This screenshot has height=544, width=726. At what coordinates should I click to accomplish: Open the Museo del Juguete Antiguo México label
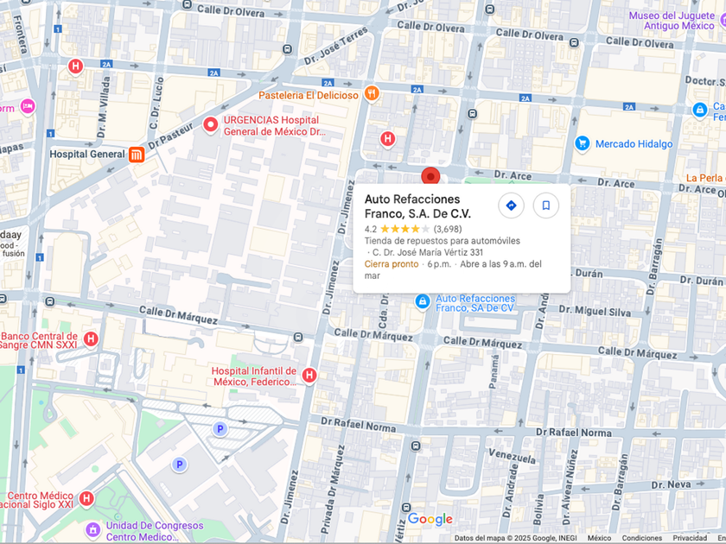672,21
